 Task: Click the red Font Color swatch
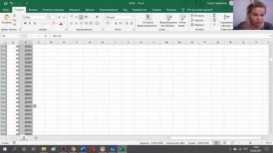(61, 23)
